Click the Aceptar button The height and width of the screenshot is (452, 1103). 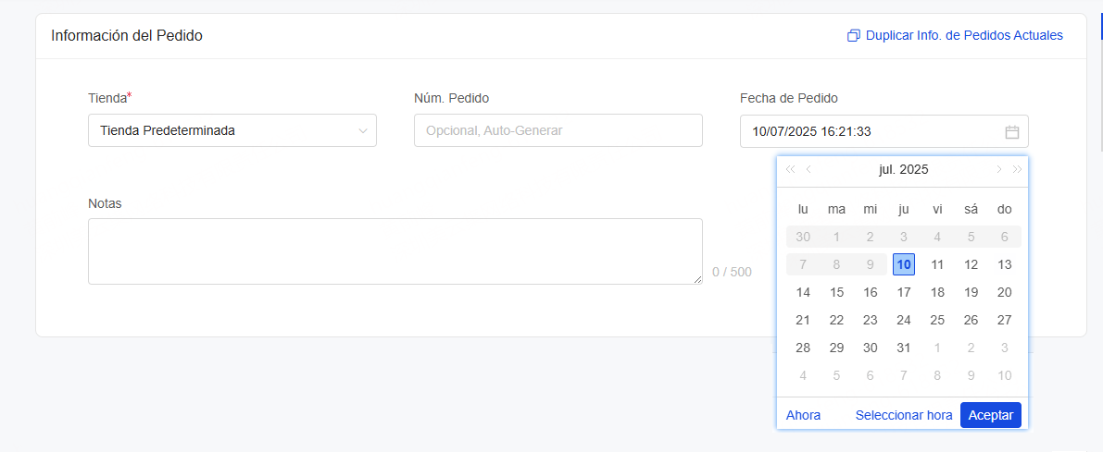[990, 415]
